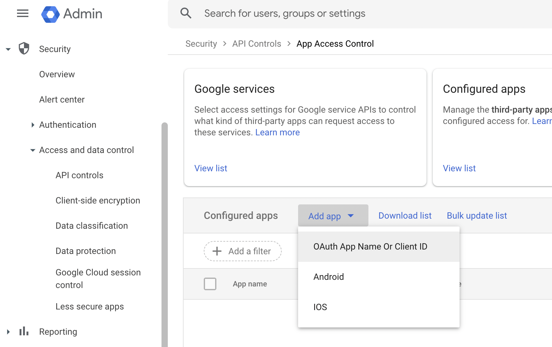Click the Security shield icon
This screenshot has width=552, height=347.
[24, 49]
